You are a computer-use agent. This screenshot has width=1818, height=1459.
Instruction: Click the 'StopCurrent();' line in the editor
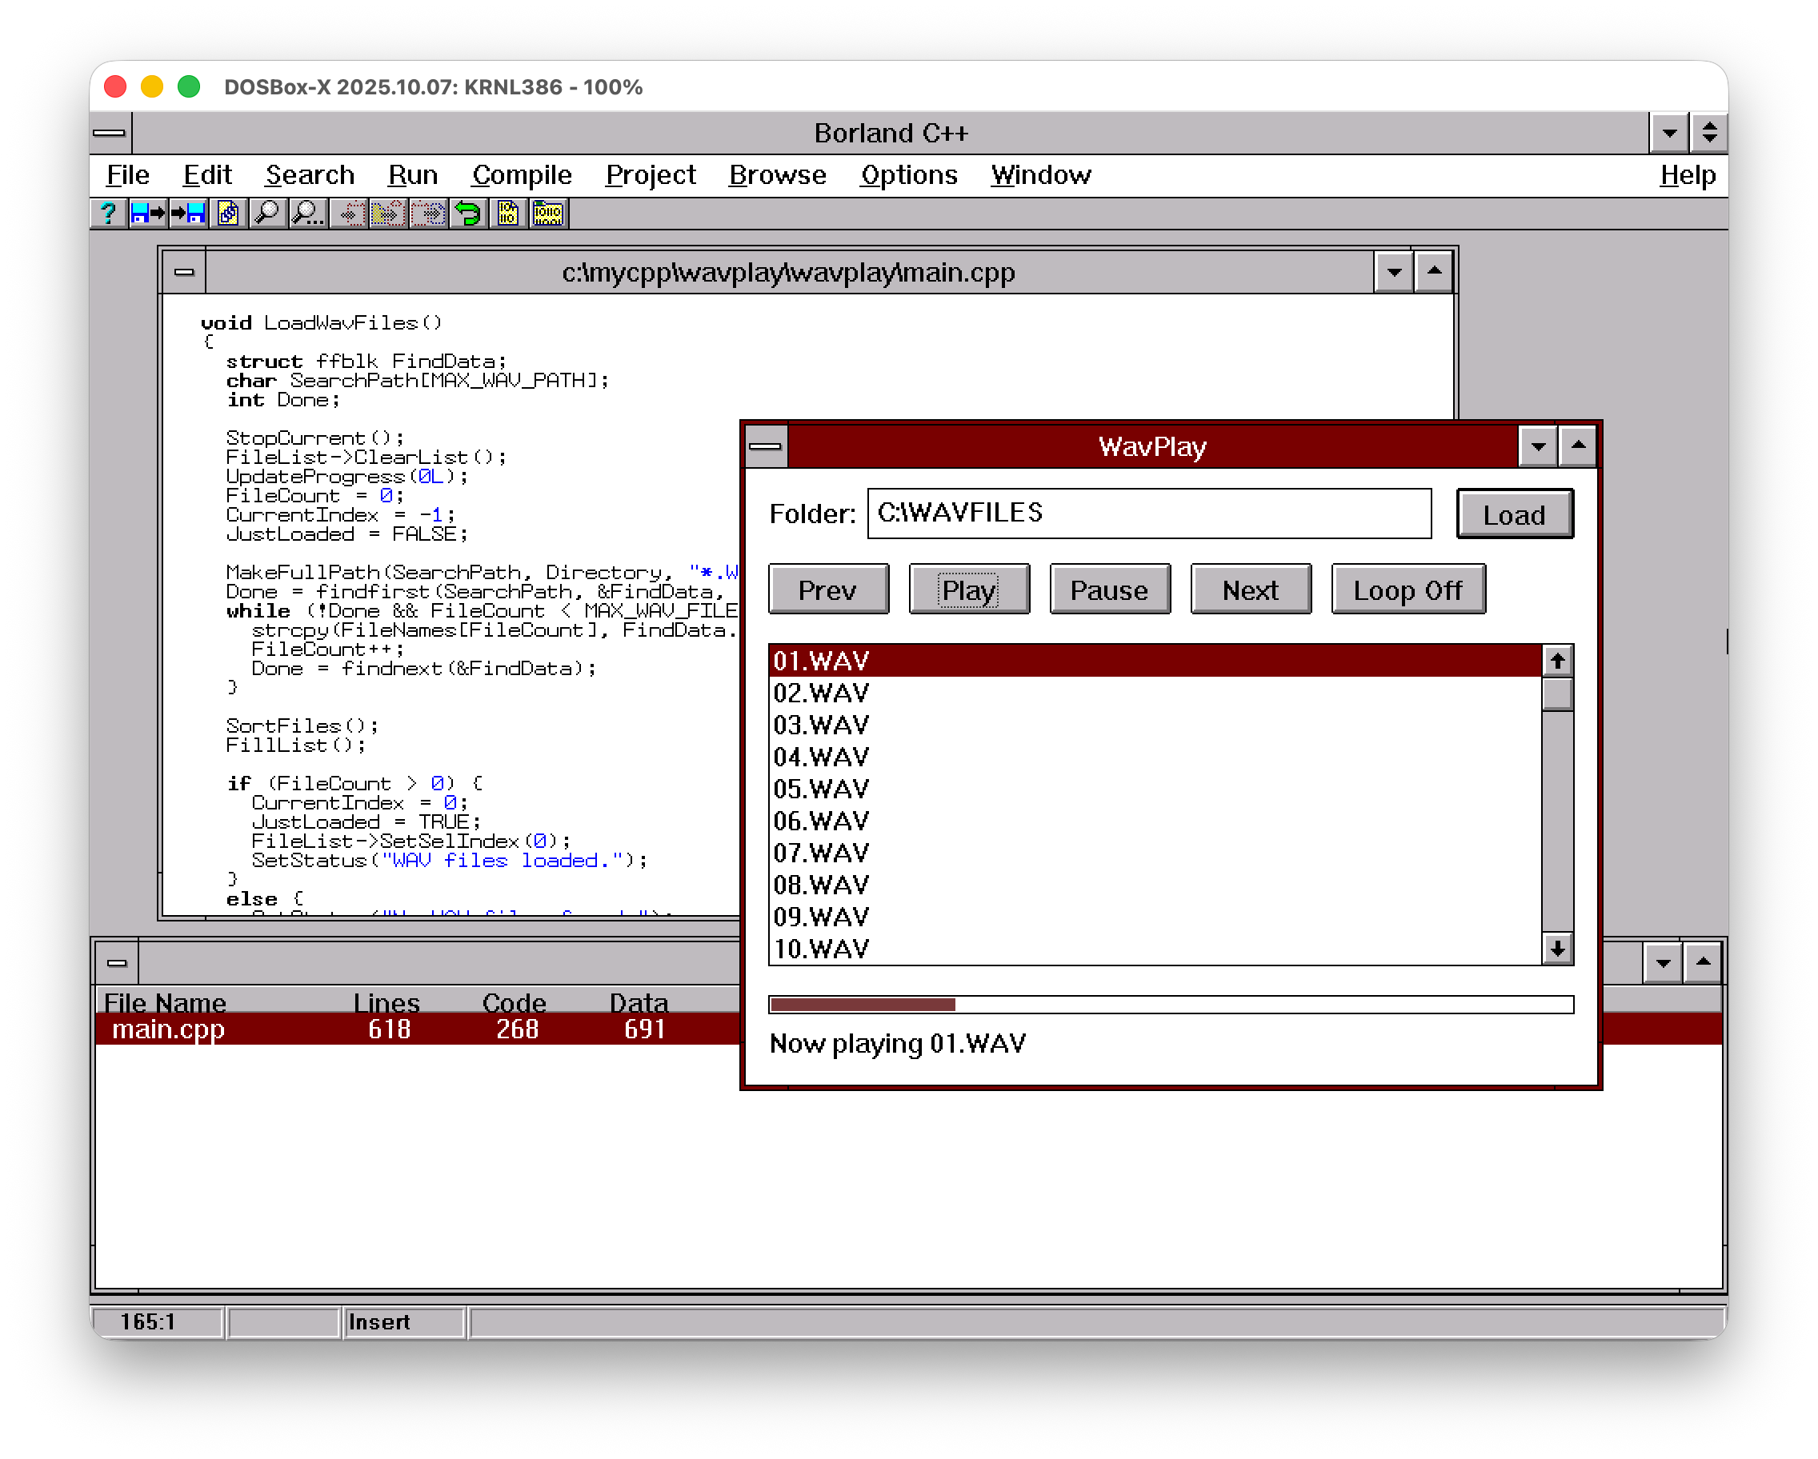(314, 438)
